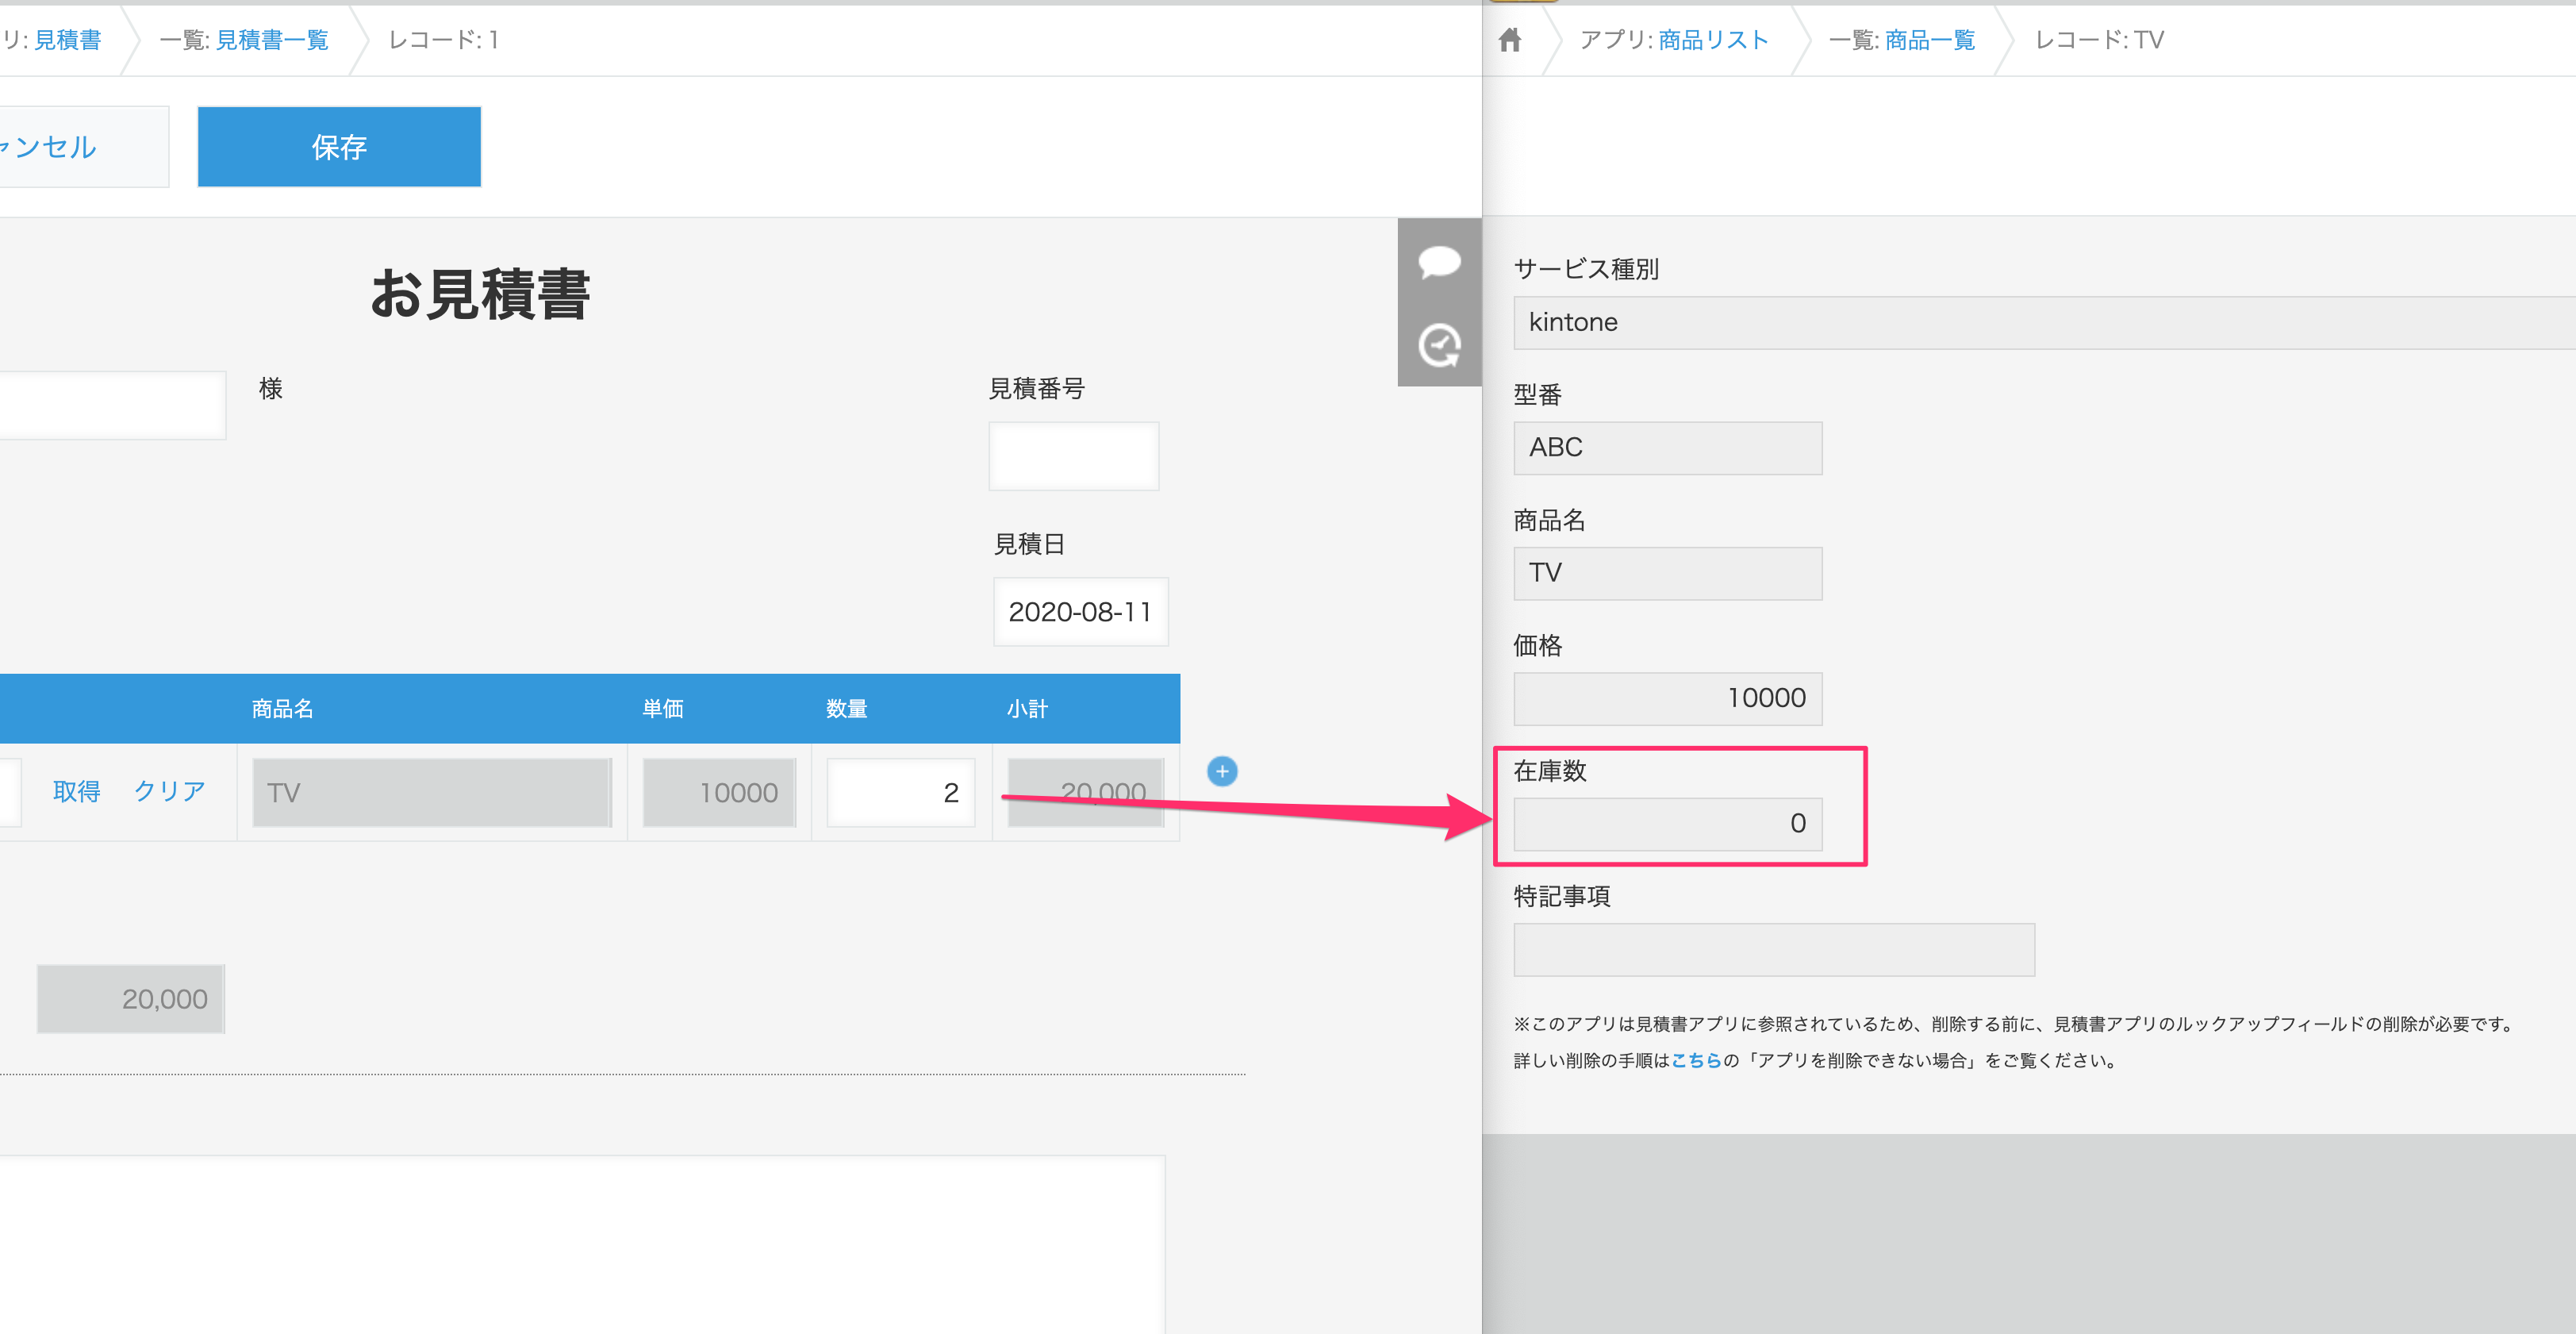Screen dimensions: 2576x1334
Task: Add a table row with plus icon
Action: coord(1221,771)
